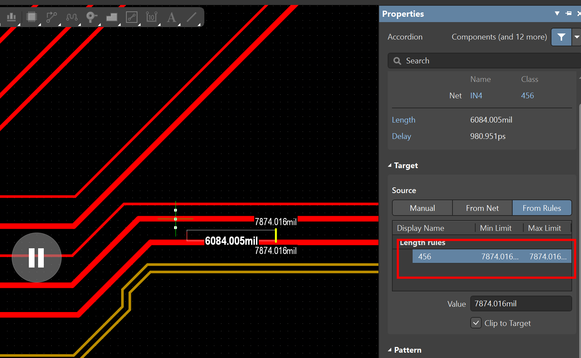Screen dimensions: 581x358
Task: Click the Value field showing 7874.016mil
Action: pyautogui.click(x=520, y=304)
